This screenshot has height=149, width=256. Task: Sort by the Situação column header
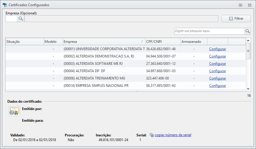(25, 42)
